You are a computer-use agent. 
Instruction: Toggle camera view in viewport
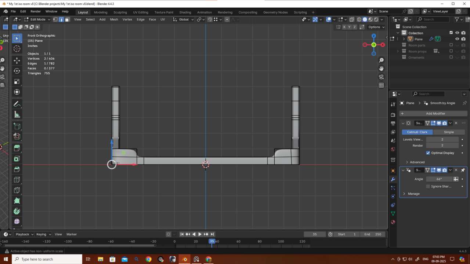coord(382,77)
